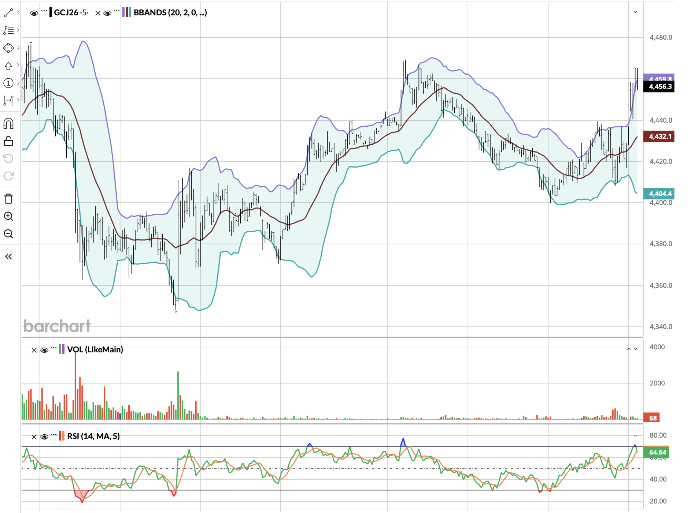691x513 pixels.
Task: Select the Fibonacci retracement levels tool
Action: click(x=8, y=30)
